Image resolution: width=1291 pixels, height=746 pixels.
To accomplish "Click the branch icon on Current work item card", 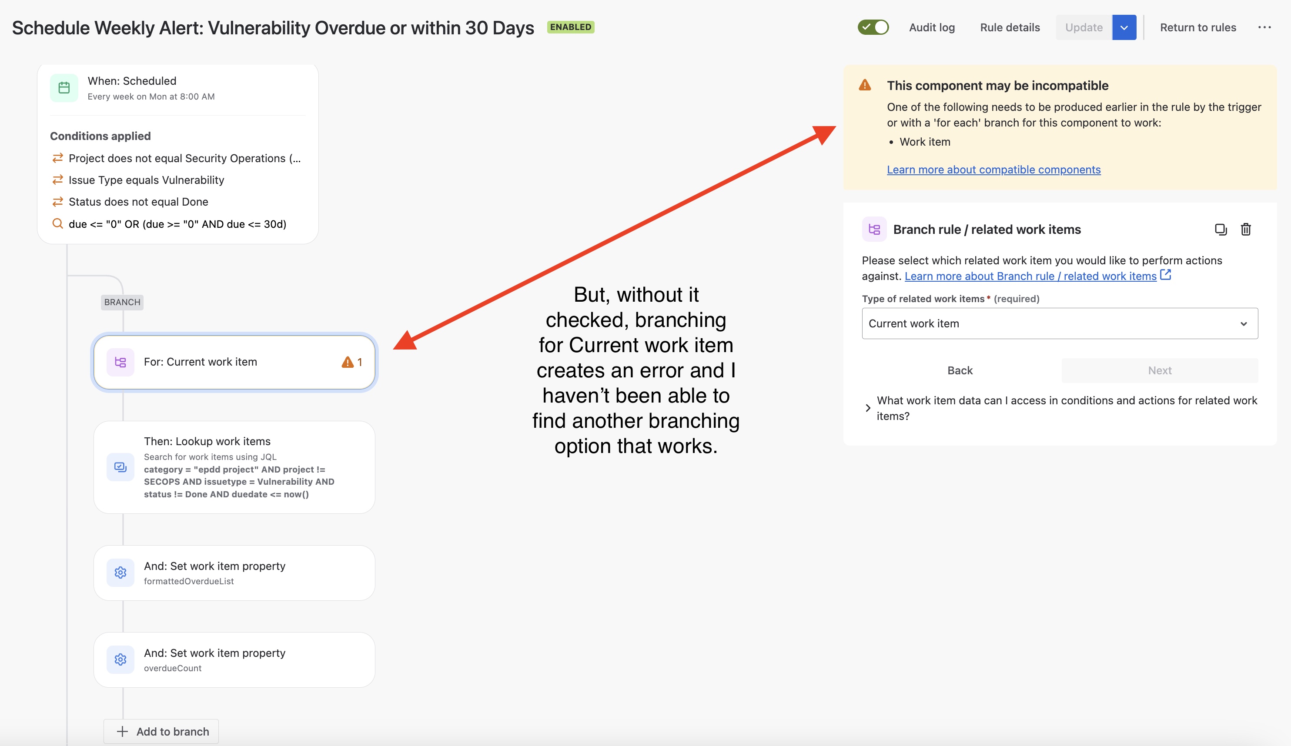I will coord(120,362).
